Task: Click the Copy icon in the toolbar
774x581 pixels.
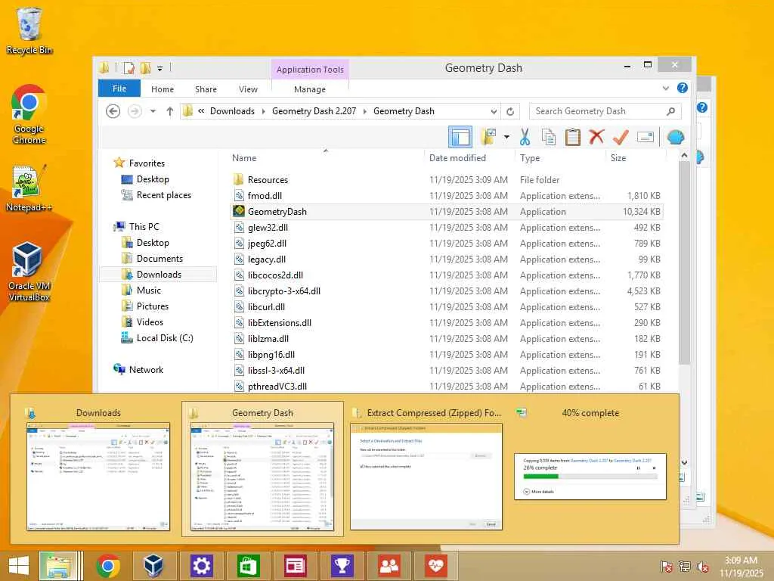Action: click(x=549, y=137)
